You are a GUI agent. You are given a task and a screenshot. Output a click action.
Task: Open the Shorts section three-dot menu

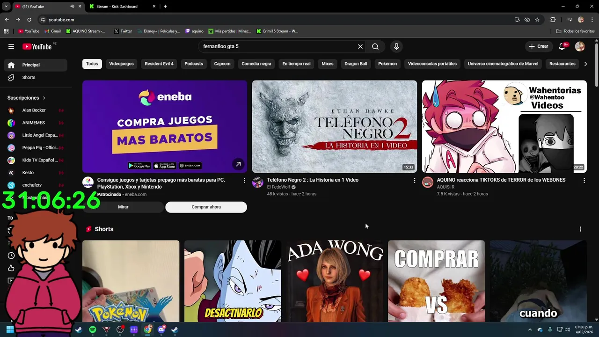click(580, 229)
